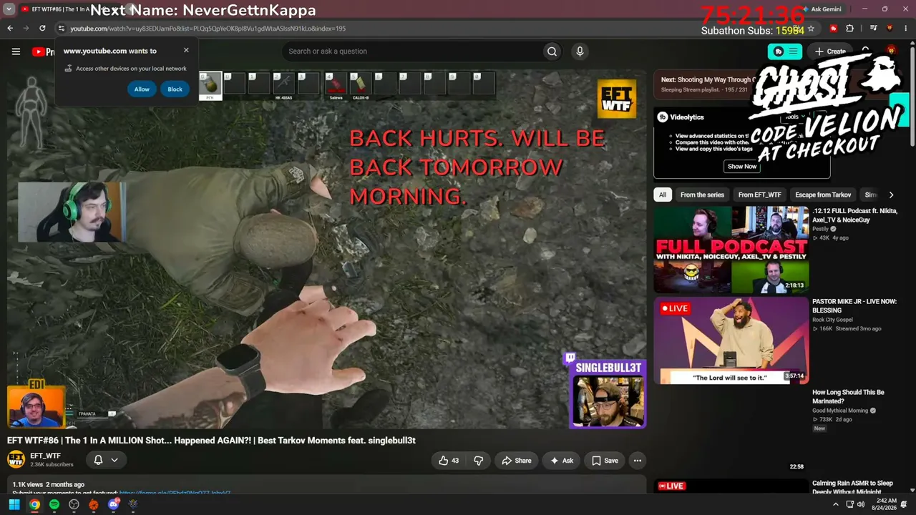Reload the current YouTube page

click(42, 29)
